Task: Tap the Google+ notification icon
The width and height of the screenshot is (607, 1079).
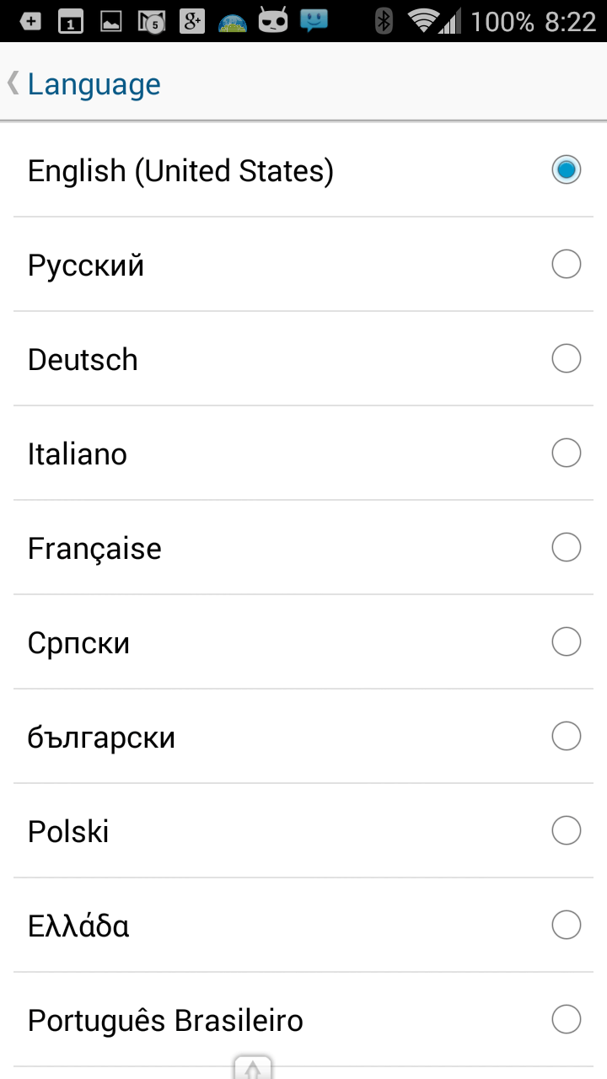Action: point(192,21)
